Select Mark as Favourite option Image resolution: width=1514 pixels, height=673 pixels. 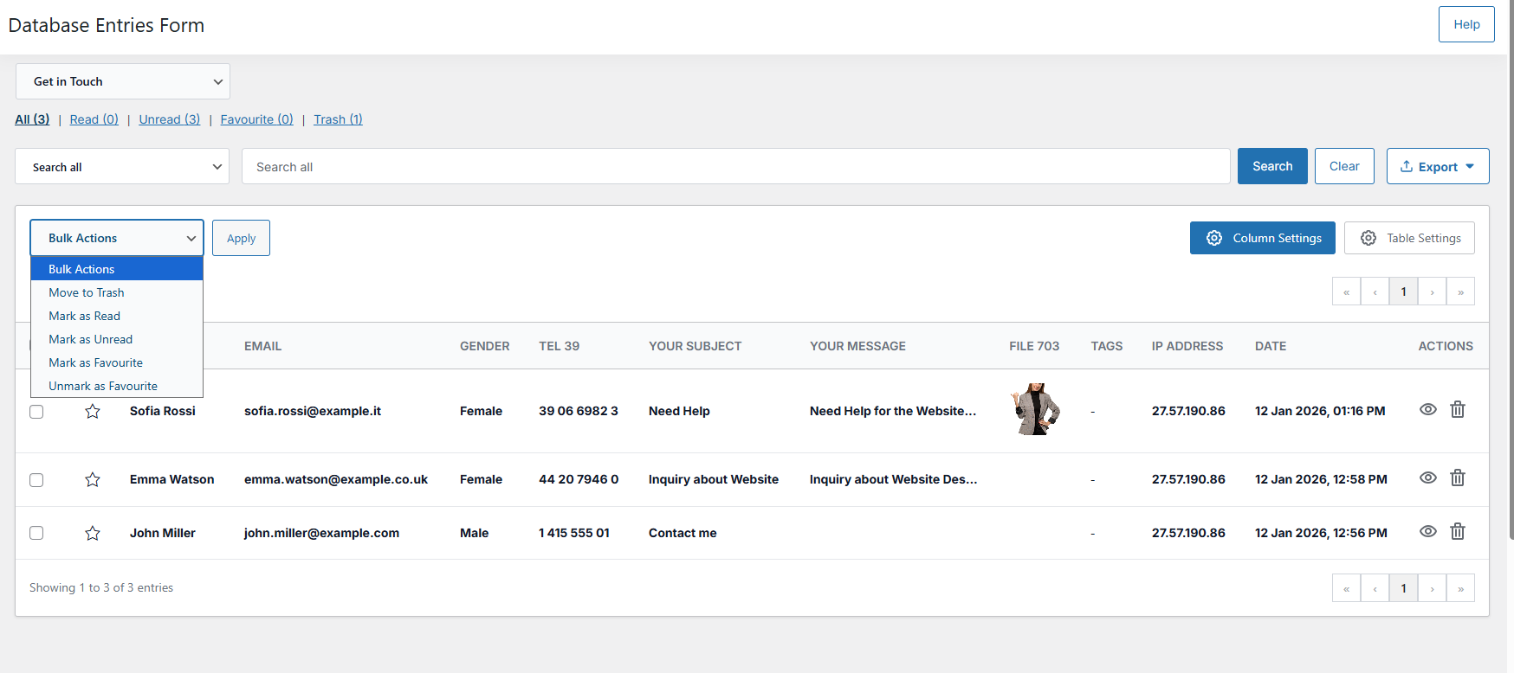tap(95, 362)
